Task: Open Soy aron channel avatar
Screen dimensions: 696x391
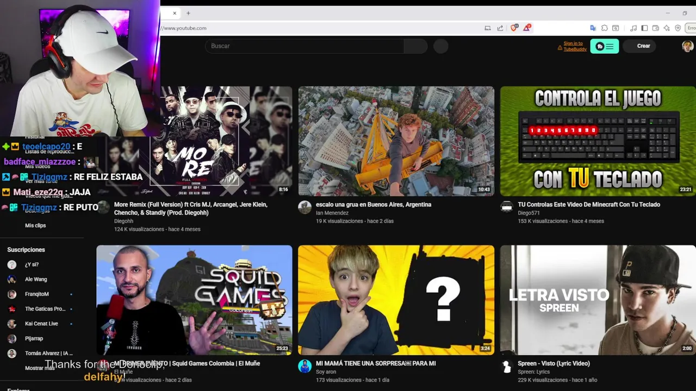Action: click(x=305, y=366)
